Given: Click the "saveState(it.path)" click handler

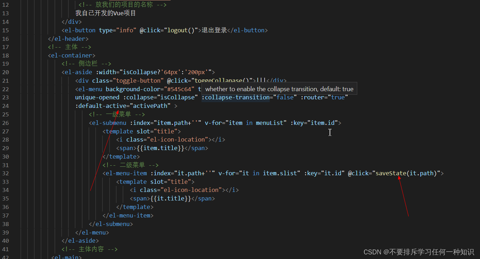Looking at the screenshot, I should pos(406,173).
